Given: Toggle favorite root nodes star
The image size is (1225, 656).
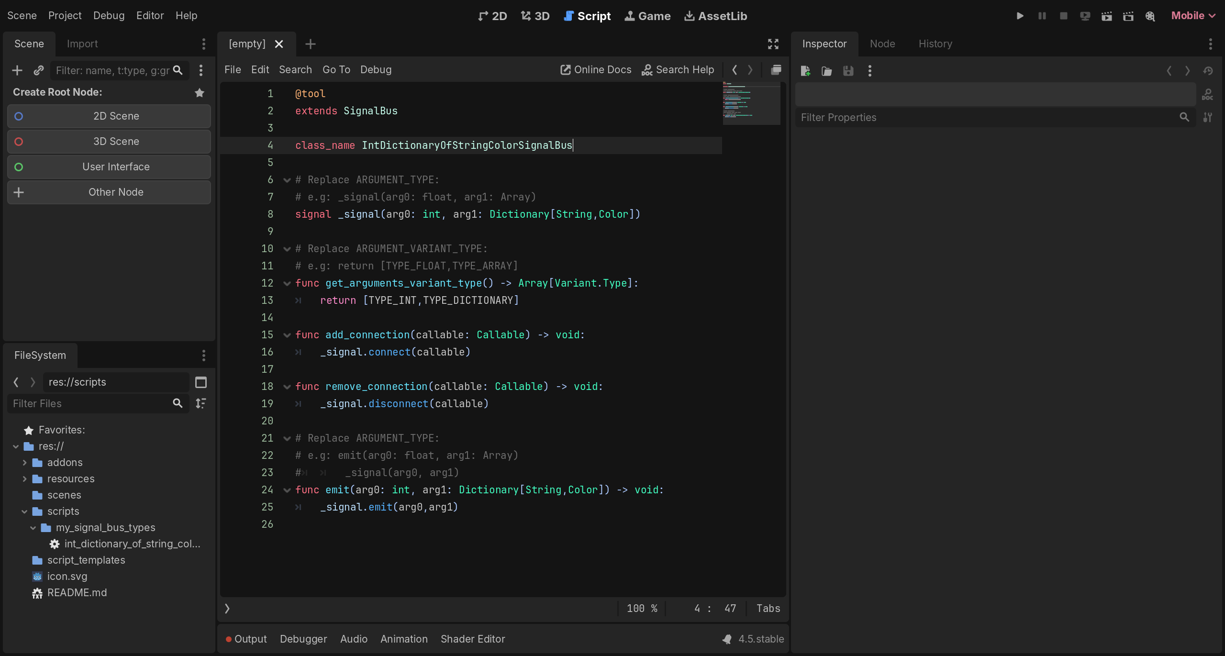Looking at the screenshot, I should pyautogui.click(x=200, y=92).
